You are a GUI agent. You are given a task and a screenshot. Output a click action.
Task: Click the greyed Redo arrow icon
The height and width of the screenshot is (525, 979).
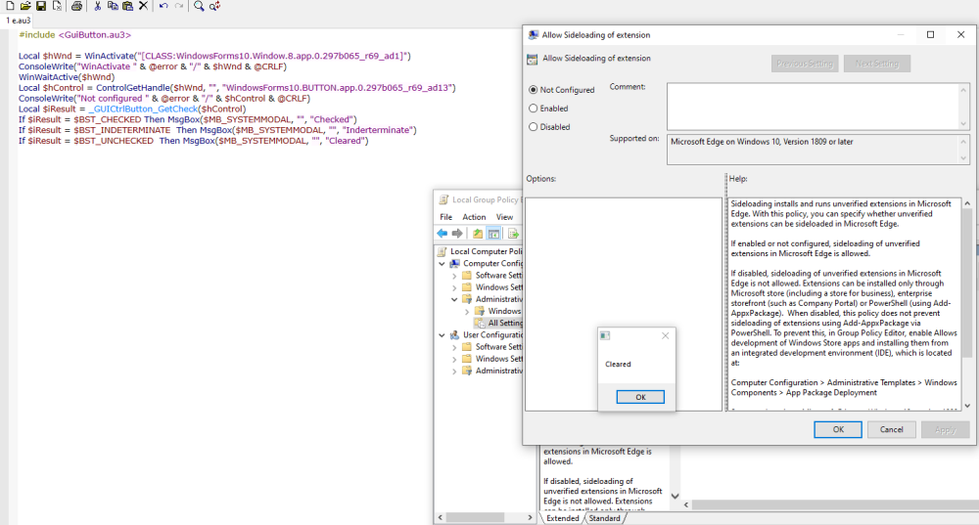(179, 6)
